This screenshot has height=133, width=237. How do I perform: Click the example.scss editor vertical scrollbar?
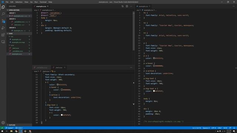point(134,31)
